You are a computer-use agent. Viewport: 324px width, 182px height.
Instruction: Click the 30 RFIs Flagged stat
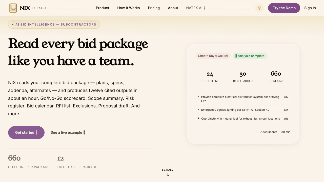[243, 77]
